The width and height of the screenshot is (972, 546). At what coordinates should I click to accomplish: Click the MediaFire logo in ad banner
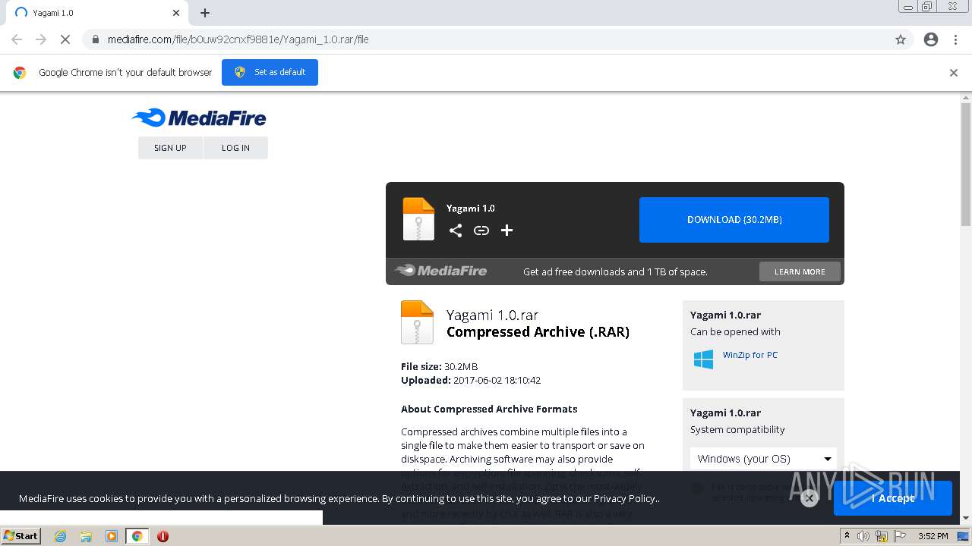point(440,271)
